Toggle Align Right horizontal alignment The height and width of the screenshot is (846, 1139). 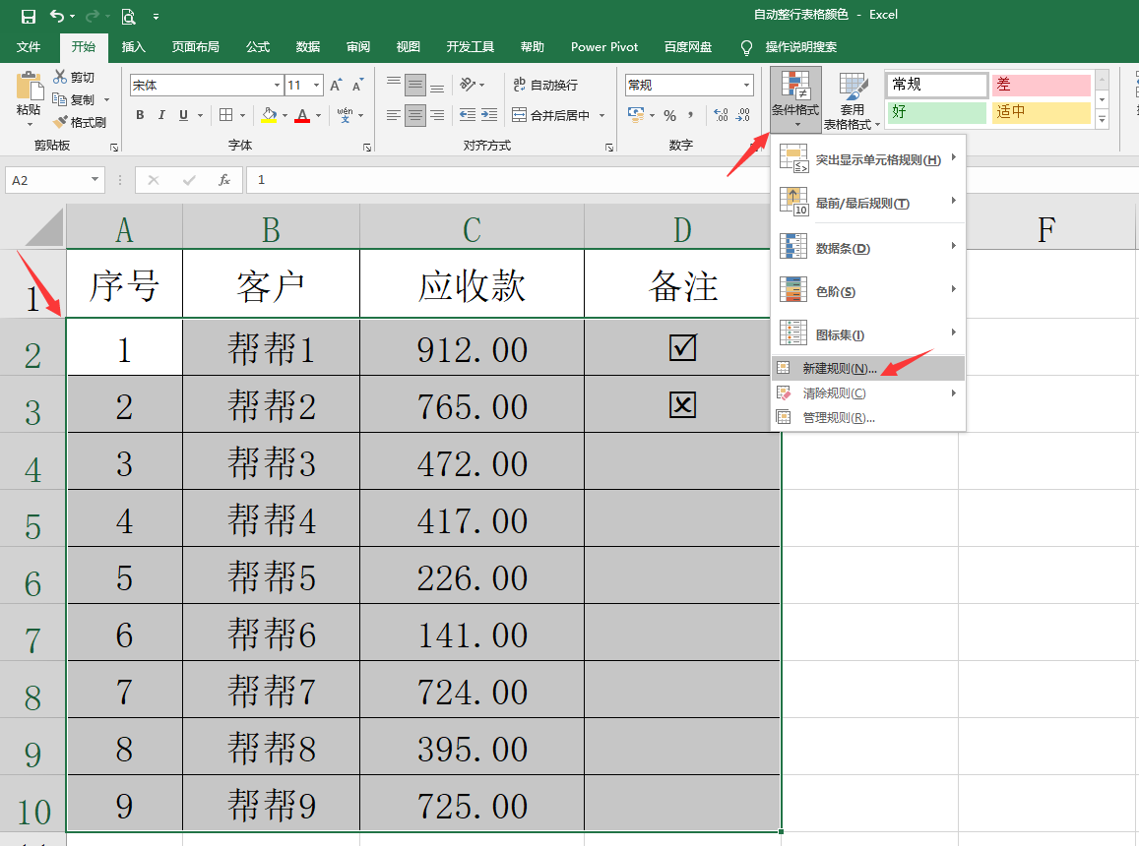[x=437, y=115]
